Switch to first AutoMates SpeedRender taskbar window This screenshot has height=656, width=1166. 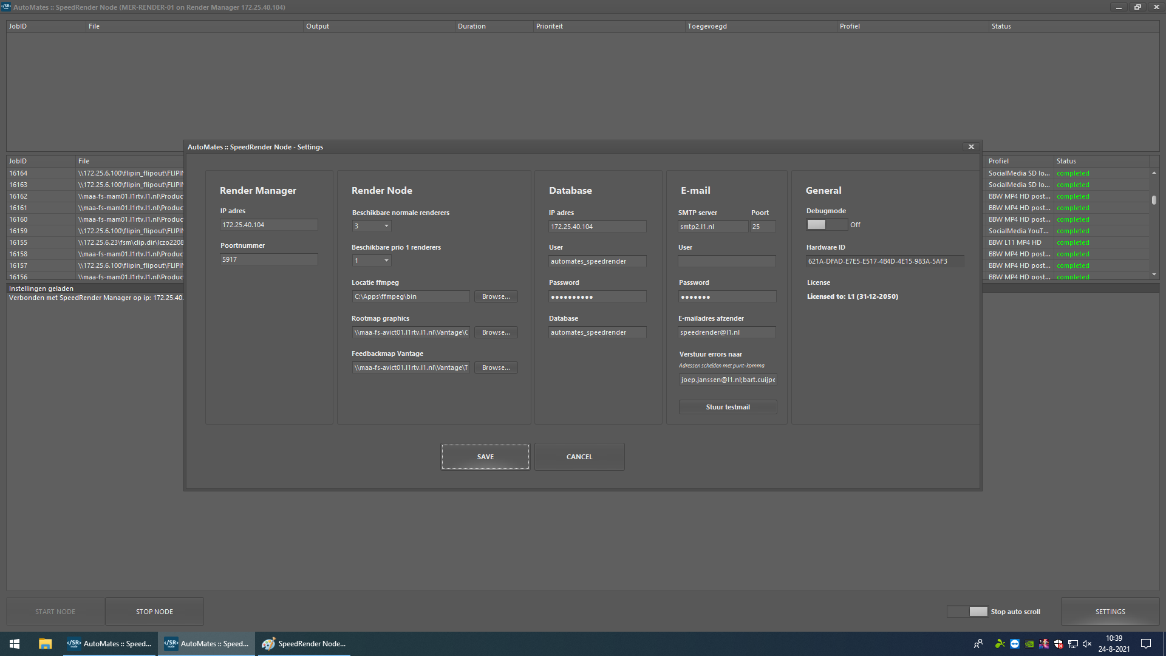(109, 644)
